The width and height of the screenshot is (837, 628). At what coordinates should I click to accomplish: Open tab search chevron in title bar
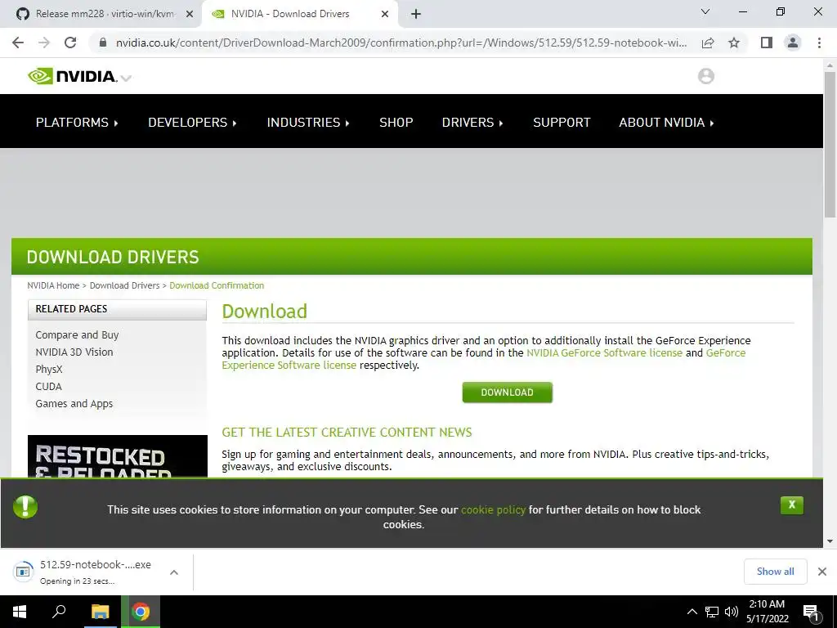pyautogui.click(x=705, y=11)
